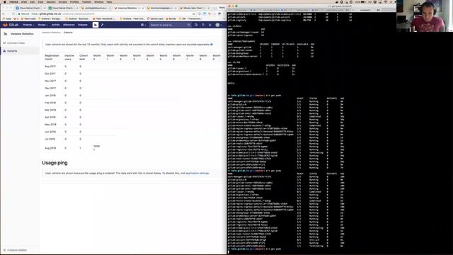Open the new item plus dropdown in navbar
The width and height of the screenshot is (453, 255).
(x=143, y=25)
